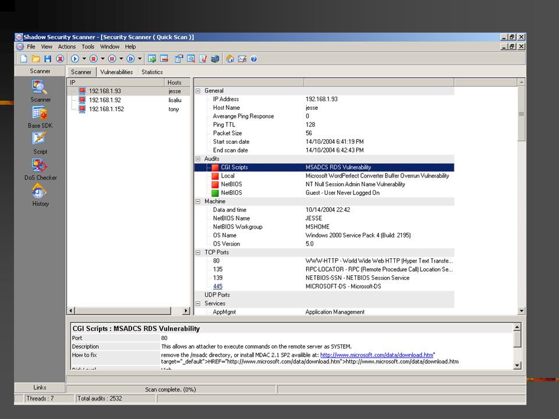Open dropdown arrow next to stop scan
Screen dimensions: 559x419
pyautogui.click(x=102, y=59)
